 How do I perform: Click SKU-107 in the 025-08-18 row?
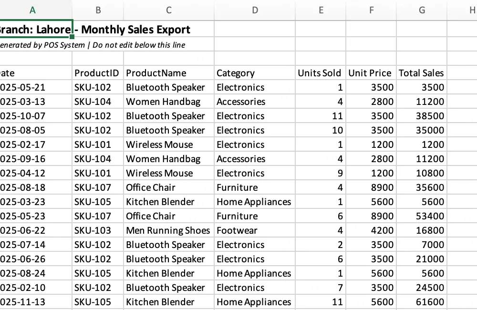pos(98,187)
